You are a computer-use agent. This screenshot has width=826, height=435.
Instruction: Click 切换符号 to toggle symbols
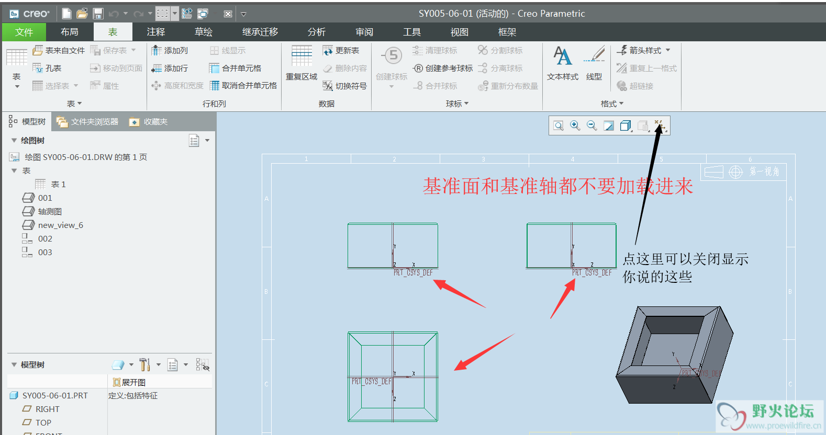344,86
